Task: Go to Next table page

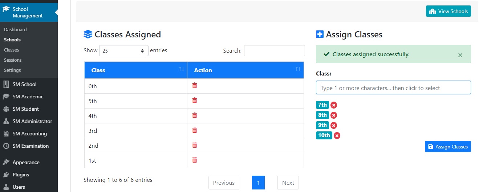Action: tap(288, 183)
